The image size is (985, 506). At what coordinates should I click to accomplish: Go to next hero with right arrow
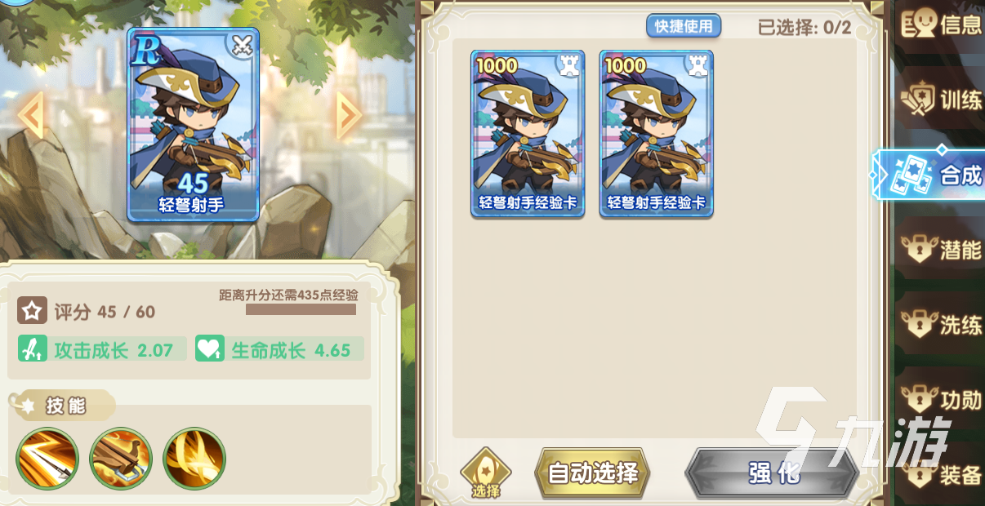point(350,115)
